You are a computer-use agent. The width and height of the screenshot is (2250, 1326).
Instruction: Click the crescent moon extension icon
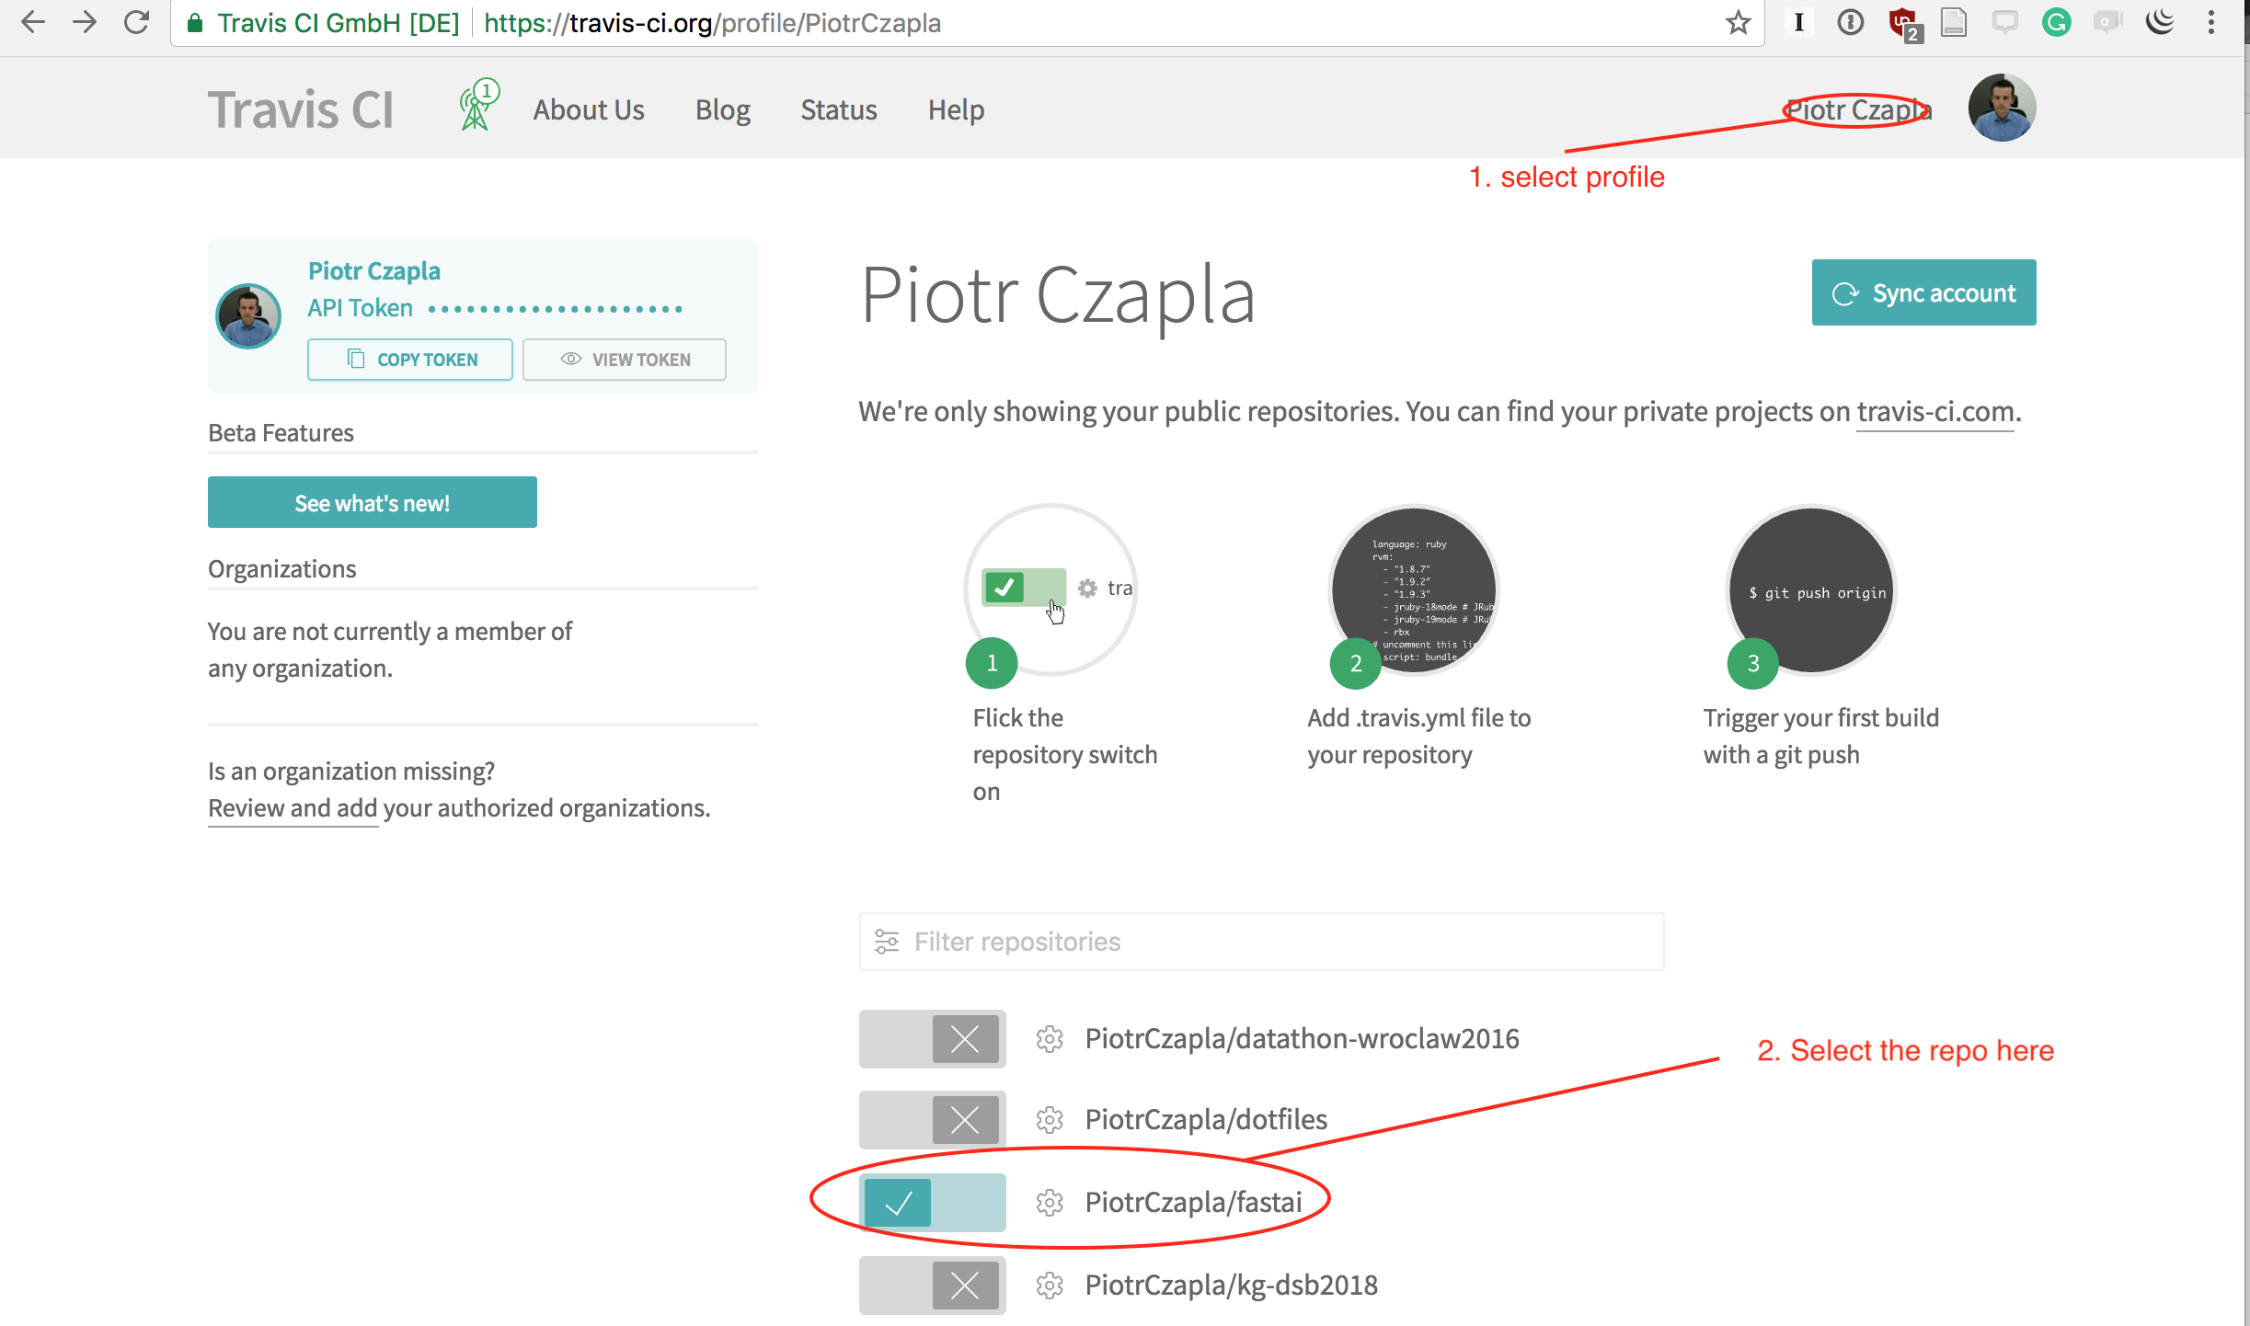2160,21
